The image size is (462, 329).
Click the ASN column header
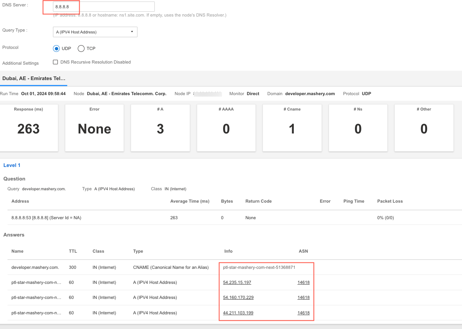point(303,251)
